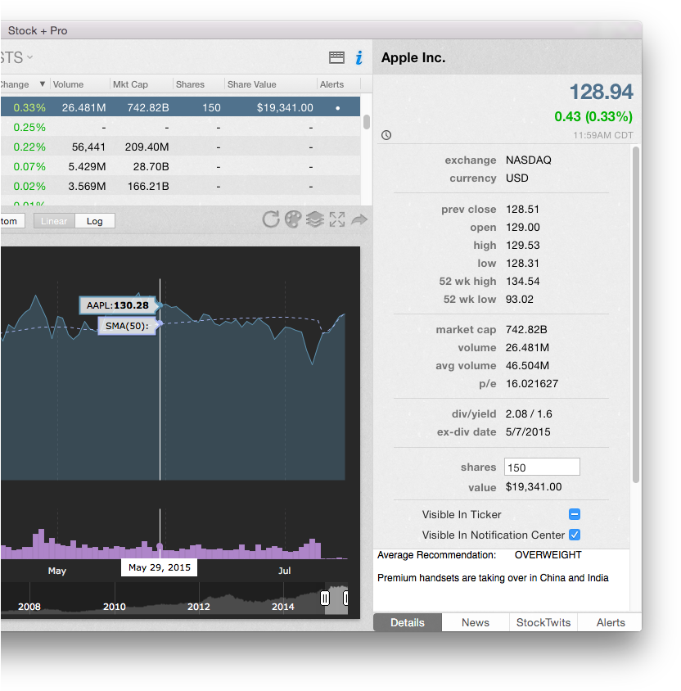
Task: Open the Alerts tab
Action: pos(611,622)
